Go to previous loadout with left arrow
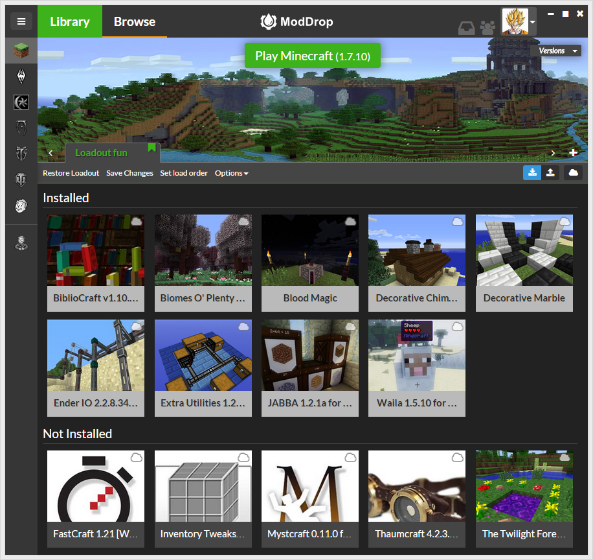 point(50,153)
